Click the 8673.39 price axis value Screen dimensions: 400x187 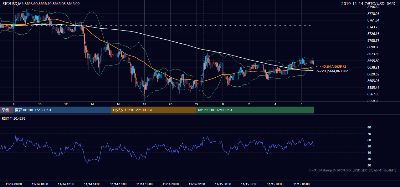click(373, 54)
